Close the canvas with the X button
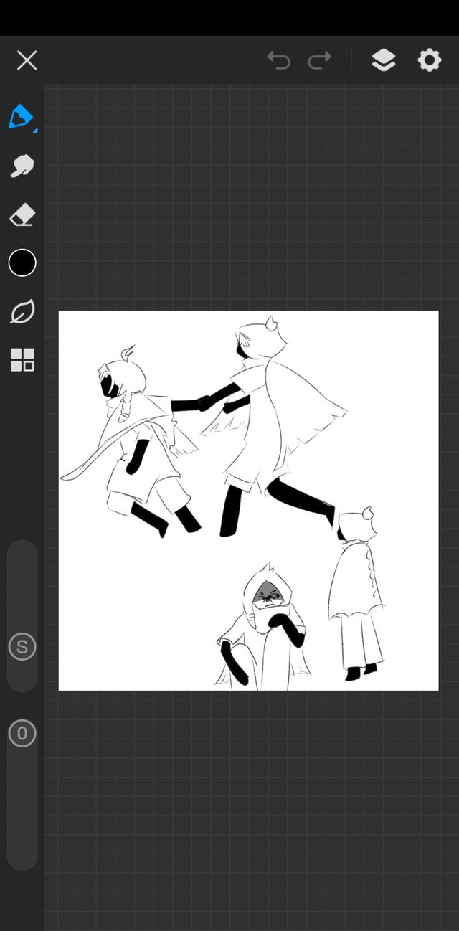The image size is (459, 931). (27, 60)
